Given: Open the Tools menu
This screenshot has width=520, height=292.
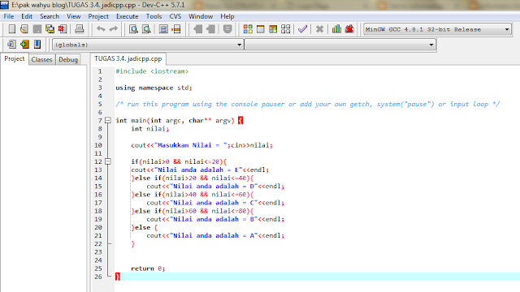Looking at the screenshot, I should click(154, 16).
